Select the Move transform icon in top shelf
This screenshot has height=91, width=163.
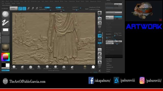[x=28, y=8]
